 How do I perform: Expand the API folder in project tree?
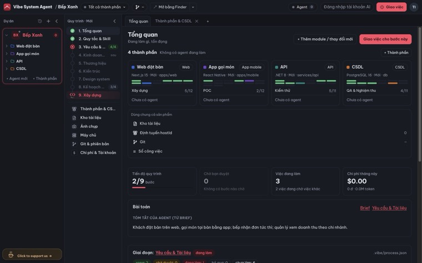pos(7,61)
